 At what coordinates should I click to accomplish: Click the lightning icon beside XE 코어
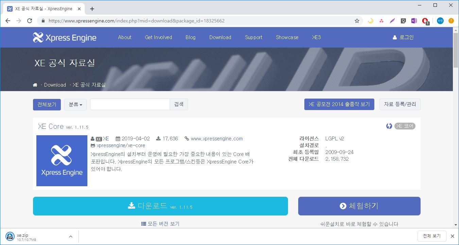pos(389,126)
